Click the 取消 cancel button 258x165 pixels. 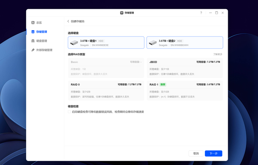click(196, 153)
